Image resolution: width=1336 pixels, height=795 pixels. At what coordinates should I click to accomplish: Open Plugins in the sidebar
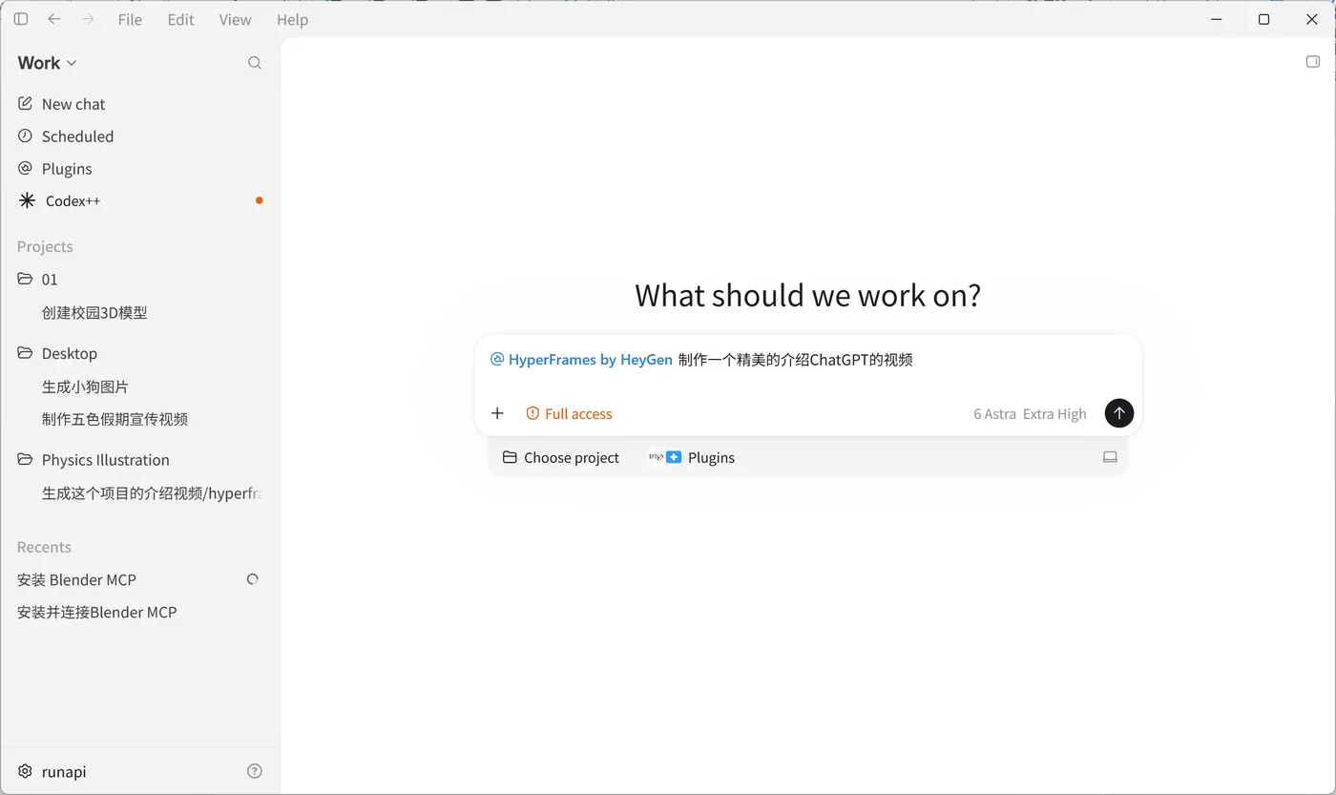click(x=140, y=169)
